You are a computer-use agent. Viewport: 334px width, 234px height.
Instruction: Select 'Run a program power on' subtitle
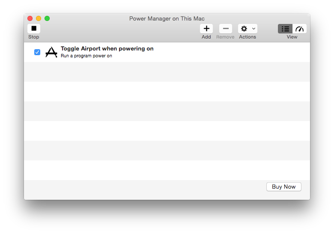(x=86, y=56)
